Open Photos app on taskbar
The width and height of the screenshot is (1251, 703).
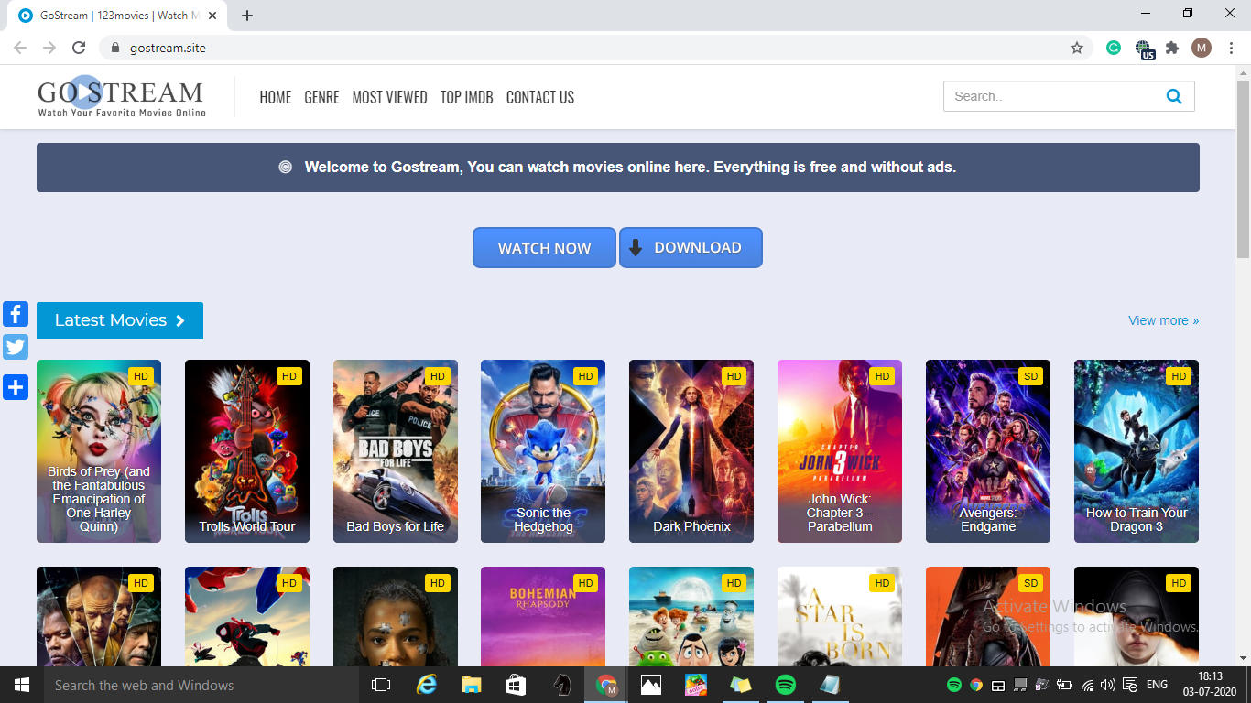(x=651, y=685)
